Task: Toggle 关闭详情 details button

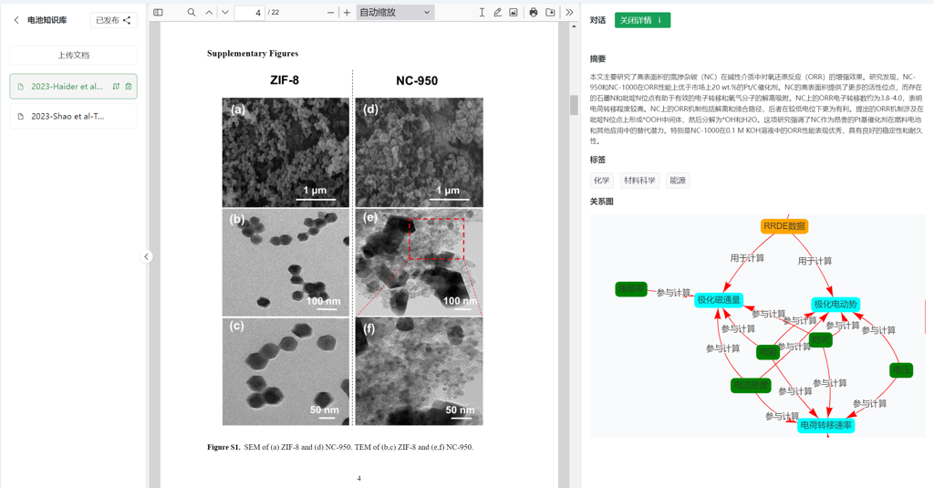Action: pos(642,20)
